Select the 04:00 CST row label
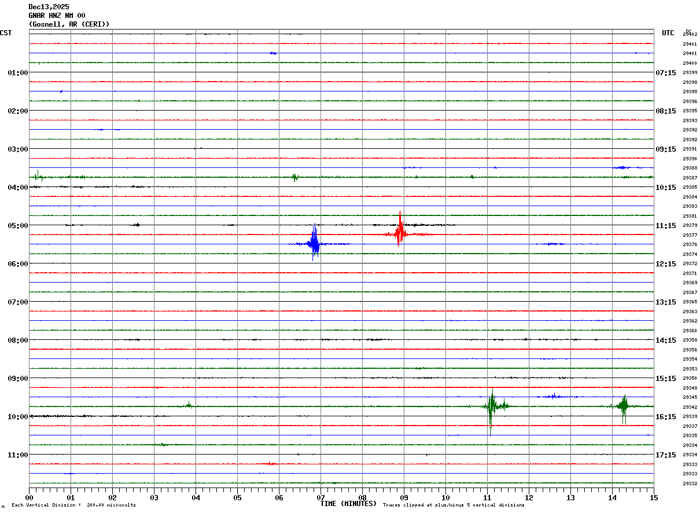700x513 pixels. click(x=17, y=187)
